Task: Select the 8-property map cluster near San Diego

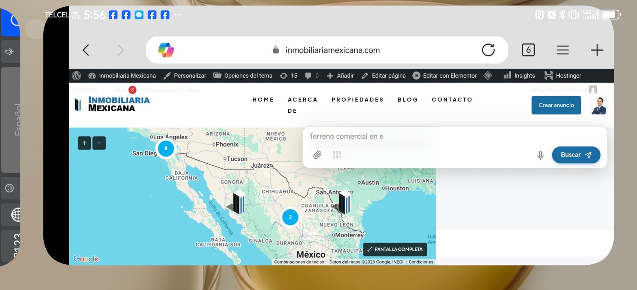Action: (166, 149)
